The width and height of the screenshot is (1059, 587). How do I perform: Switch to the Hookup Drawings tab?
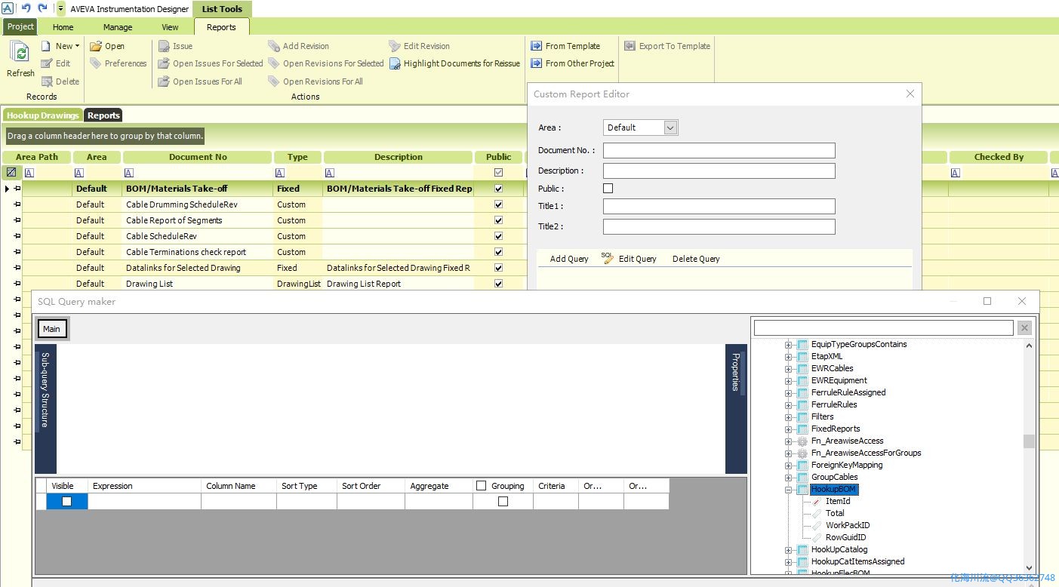point(43,115)
